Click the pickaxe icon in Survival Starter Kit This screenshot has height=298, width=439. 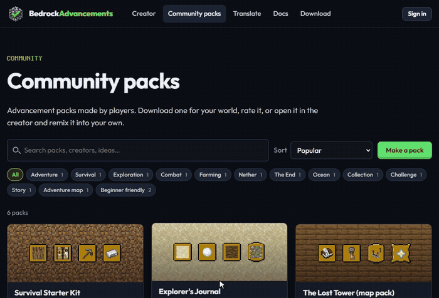click(x=87, y=254)
